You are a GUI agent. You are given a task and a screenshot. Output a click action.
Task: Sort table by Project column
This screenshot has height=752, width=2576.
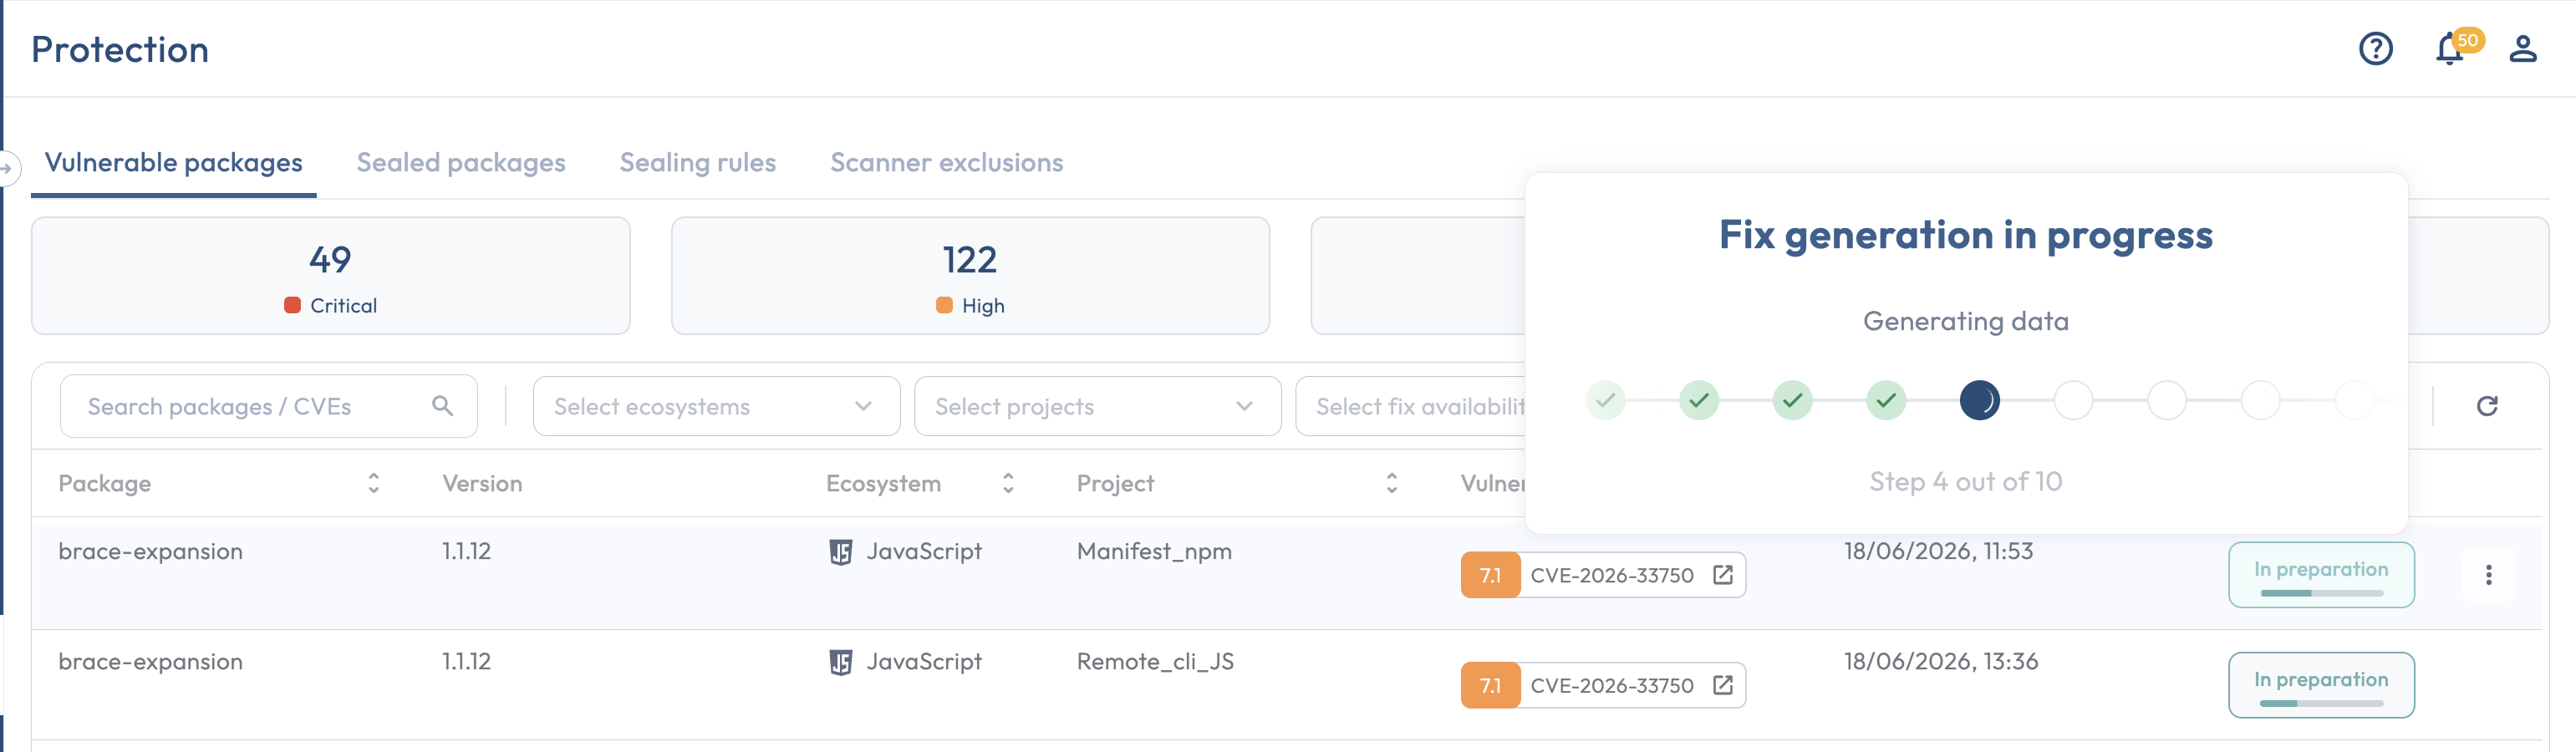1391,483
